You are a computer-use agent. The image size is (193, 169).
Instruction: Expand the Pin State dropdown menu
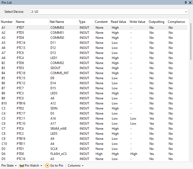click(x=8, y=166)
